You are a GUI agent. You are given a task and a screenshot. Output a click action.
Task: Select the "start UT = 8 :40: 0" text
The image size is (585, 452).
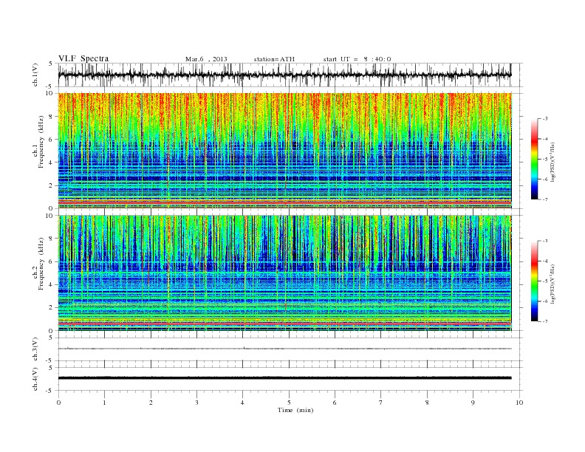[x=357, y=59]
